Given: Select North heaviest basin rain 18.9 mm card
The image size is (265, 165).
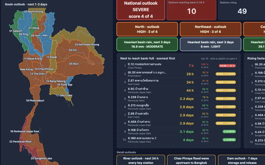Looking at the screenshot, I should click(x=147, y=44).
